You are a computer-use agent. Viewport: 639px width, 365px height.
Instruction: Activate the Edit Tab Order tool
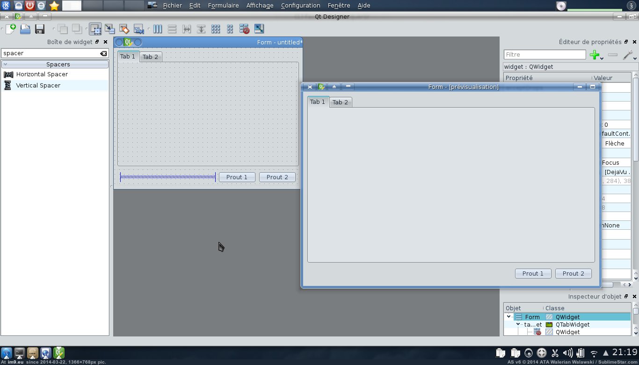pos(138,29)
